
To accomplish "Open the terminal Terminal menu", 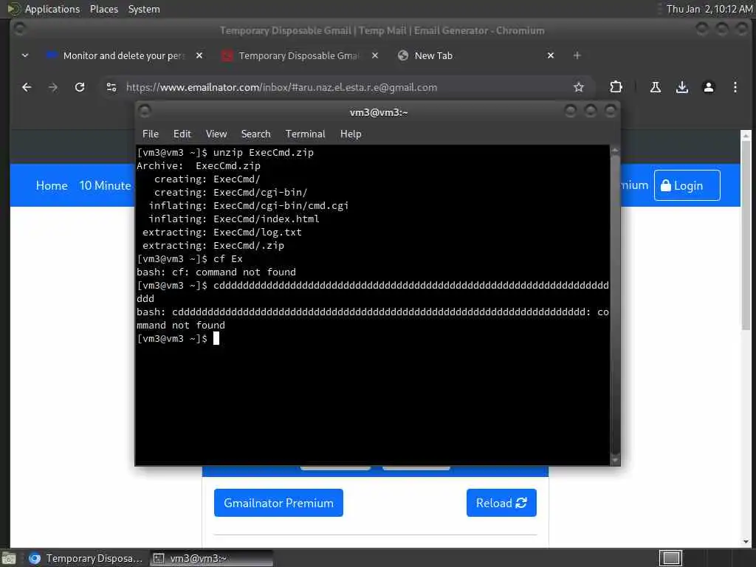I will coord(305,134).
